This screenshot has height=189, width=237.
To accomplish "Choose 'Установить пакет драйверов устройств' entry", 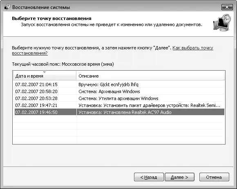I will pyautogui.click(x=149, y=105).
